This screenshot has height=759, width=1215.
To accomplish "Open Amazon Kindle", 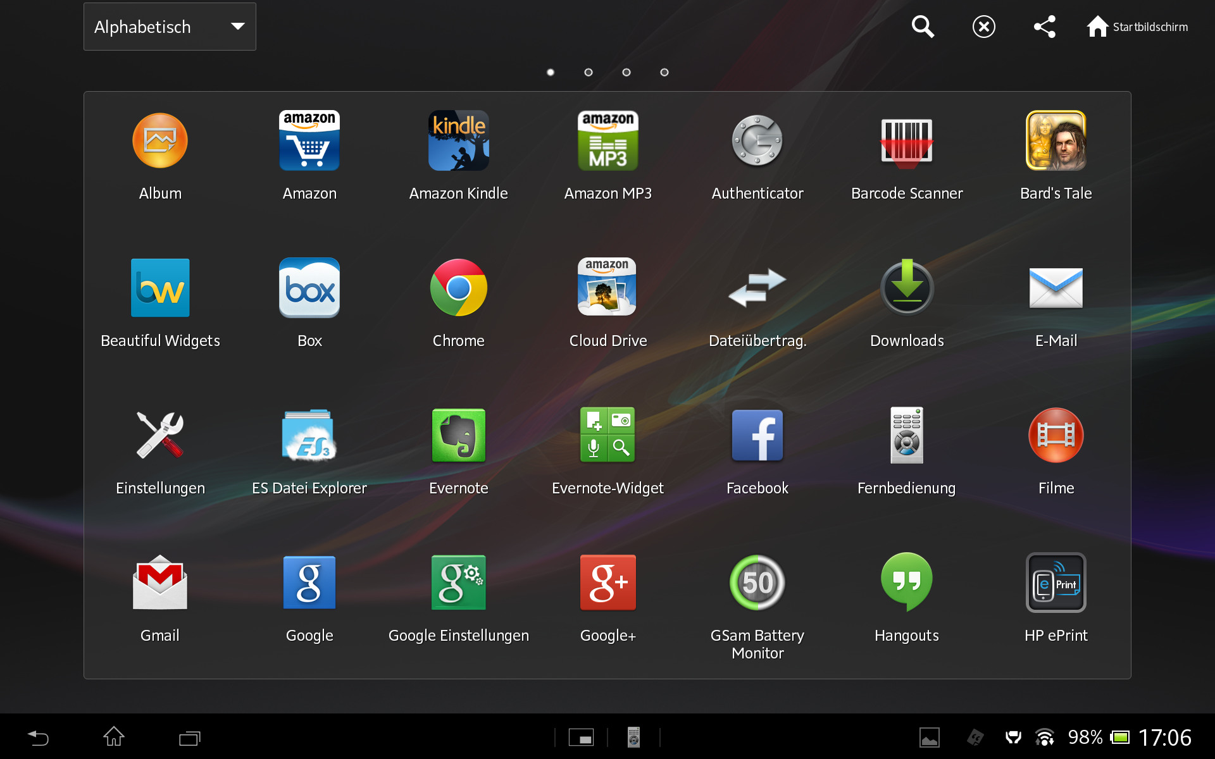I will point(459,141).
